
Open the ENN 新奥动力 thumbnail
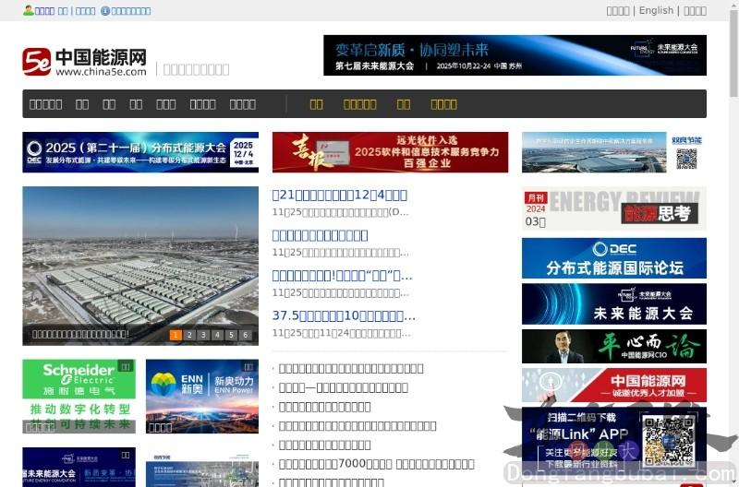(x=202, y=397)
